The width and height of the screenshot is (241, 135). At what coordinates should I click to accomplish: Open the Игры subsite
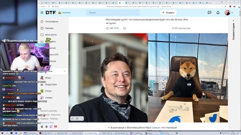(48, 78)
